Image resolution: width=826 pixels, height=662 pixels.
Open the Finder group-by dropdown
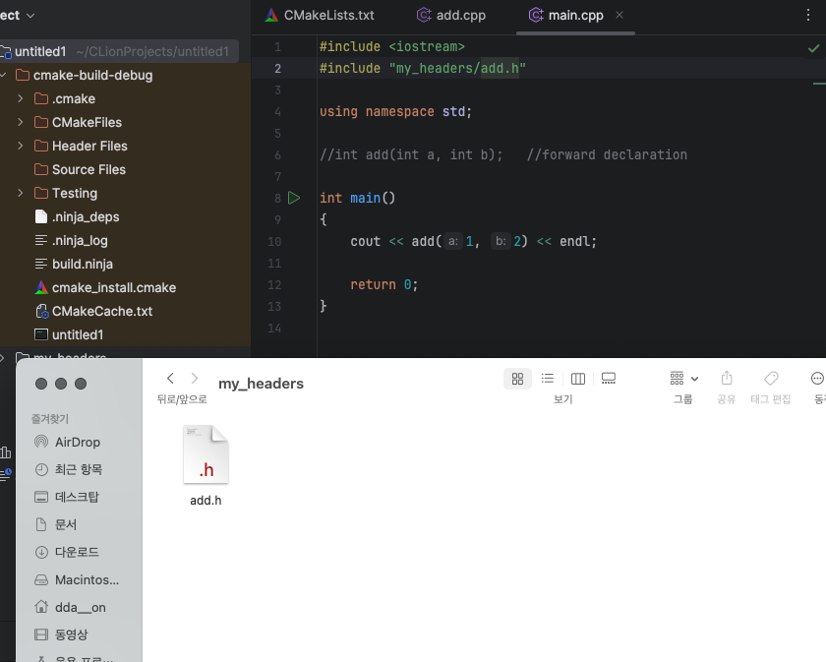click(683, 379)
